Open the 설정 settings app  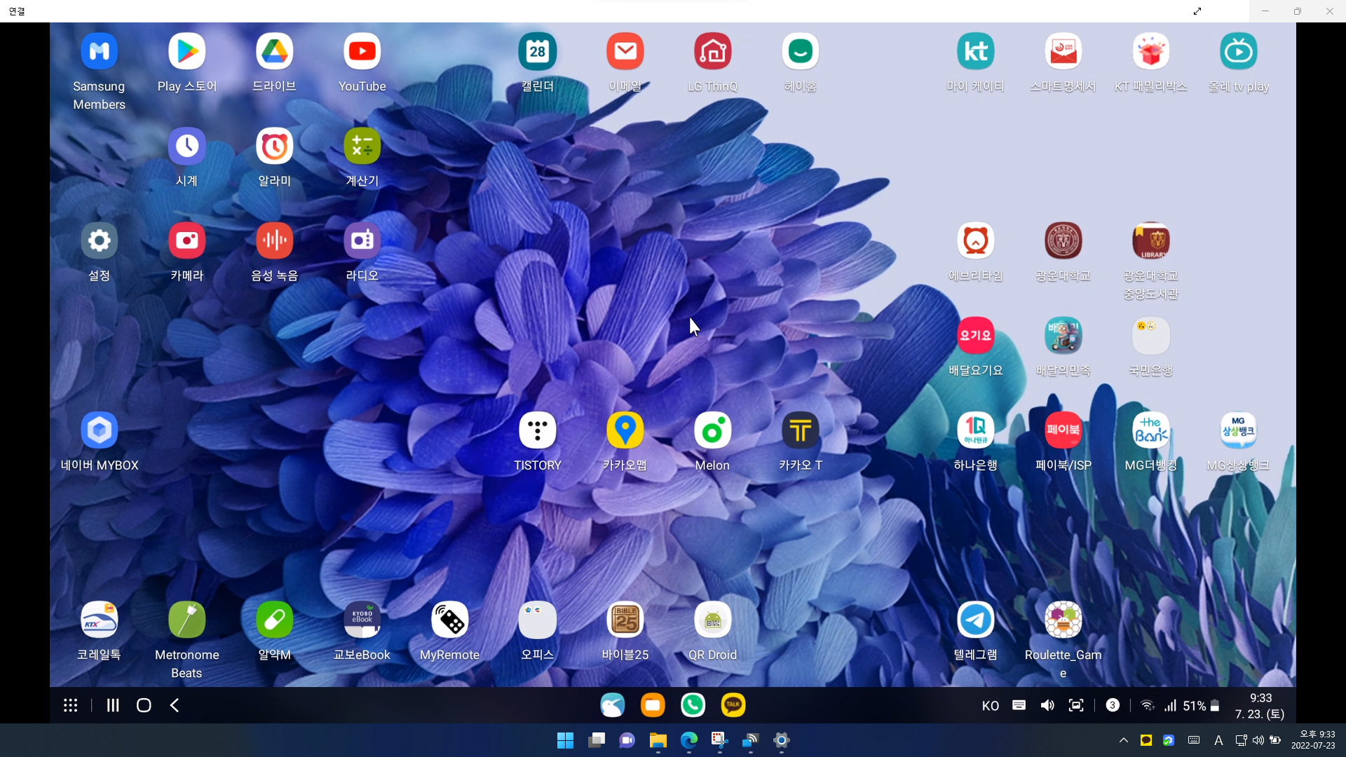pyautogui.click(x=99, y=241)
